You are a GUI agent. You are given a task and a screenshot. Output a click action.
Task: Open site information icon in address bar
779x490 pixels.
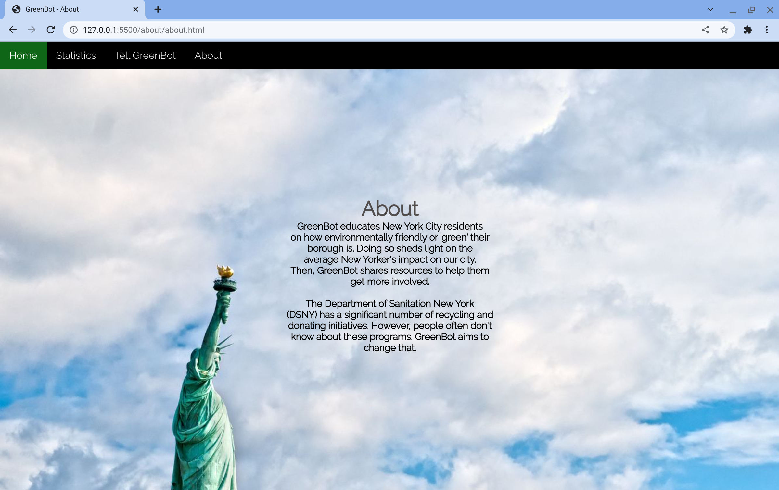point(74,30)
